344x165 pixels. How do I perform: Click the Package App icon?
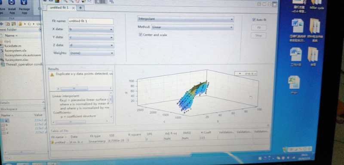24,3
